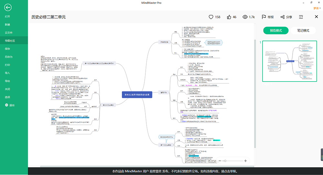
Task: Select the 殖民扩张 branch node
Action: click(164, 92)
